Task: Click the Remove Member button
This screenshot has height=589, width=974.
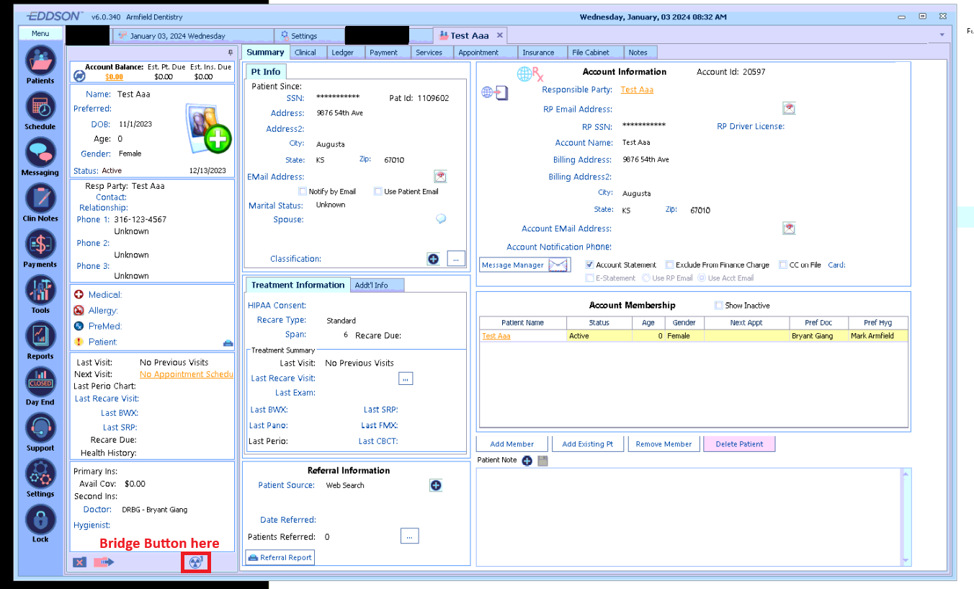Action: click(664, 444)
